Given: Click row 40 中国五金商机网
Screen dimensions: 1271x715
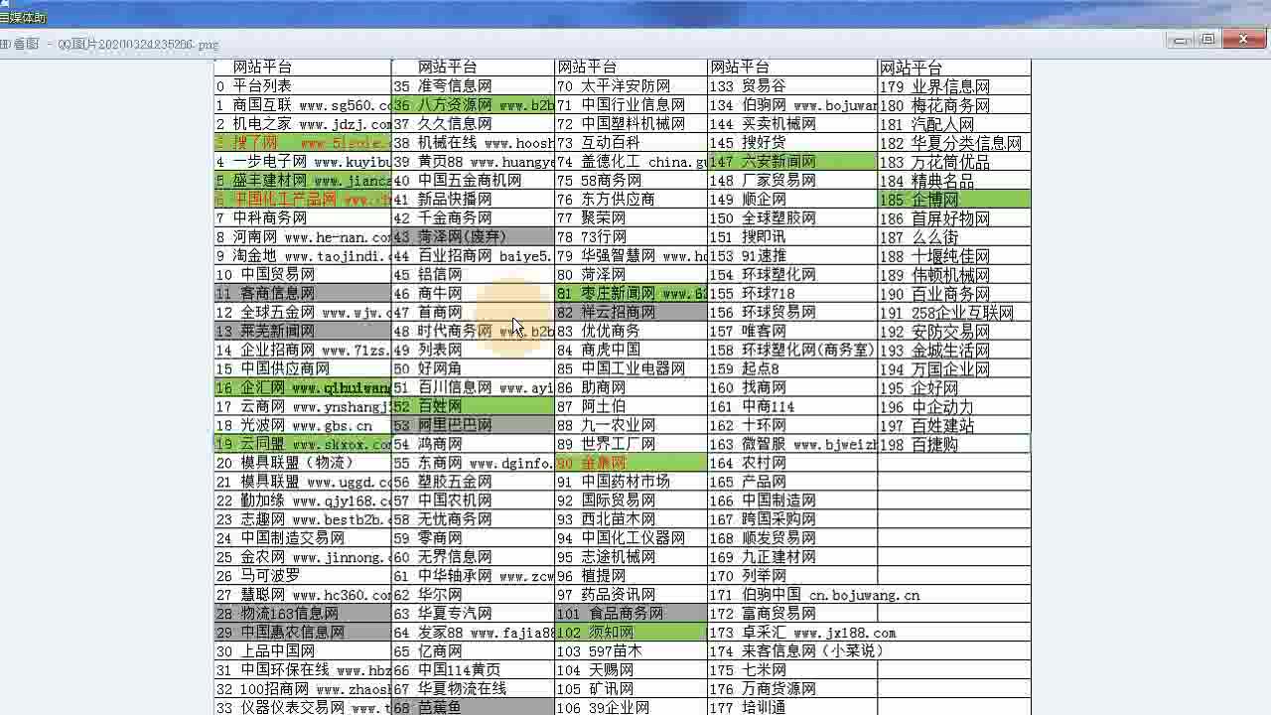Looking at the screenshot, I should (473, 181).
